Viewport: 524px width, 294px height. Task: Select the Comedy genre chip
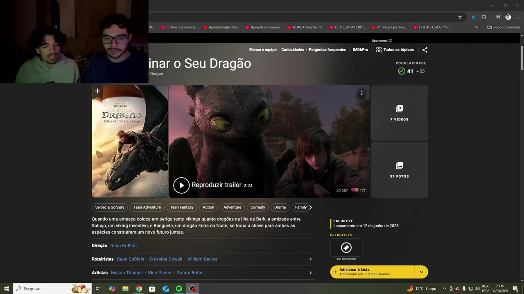(x=258, y=207)
